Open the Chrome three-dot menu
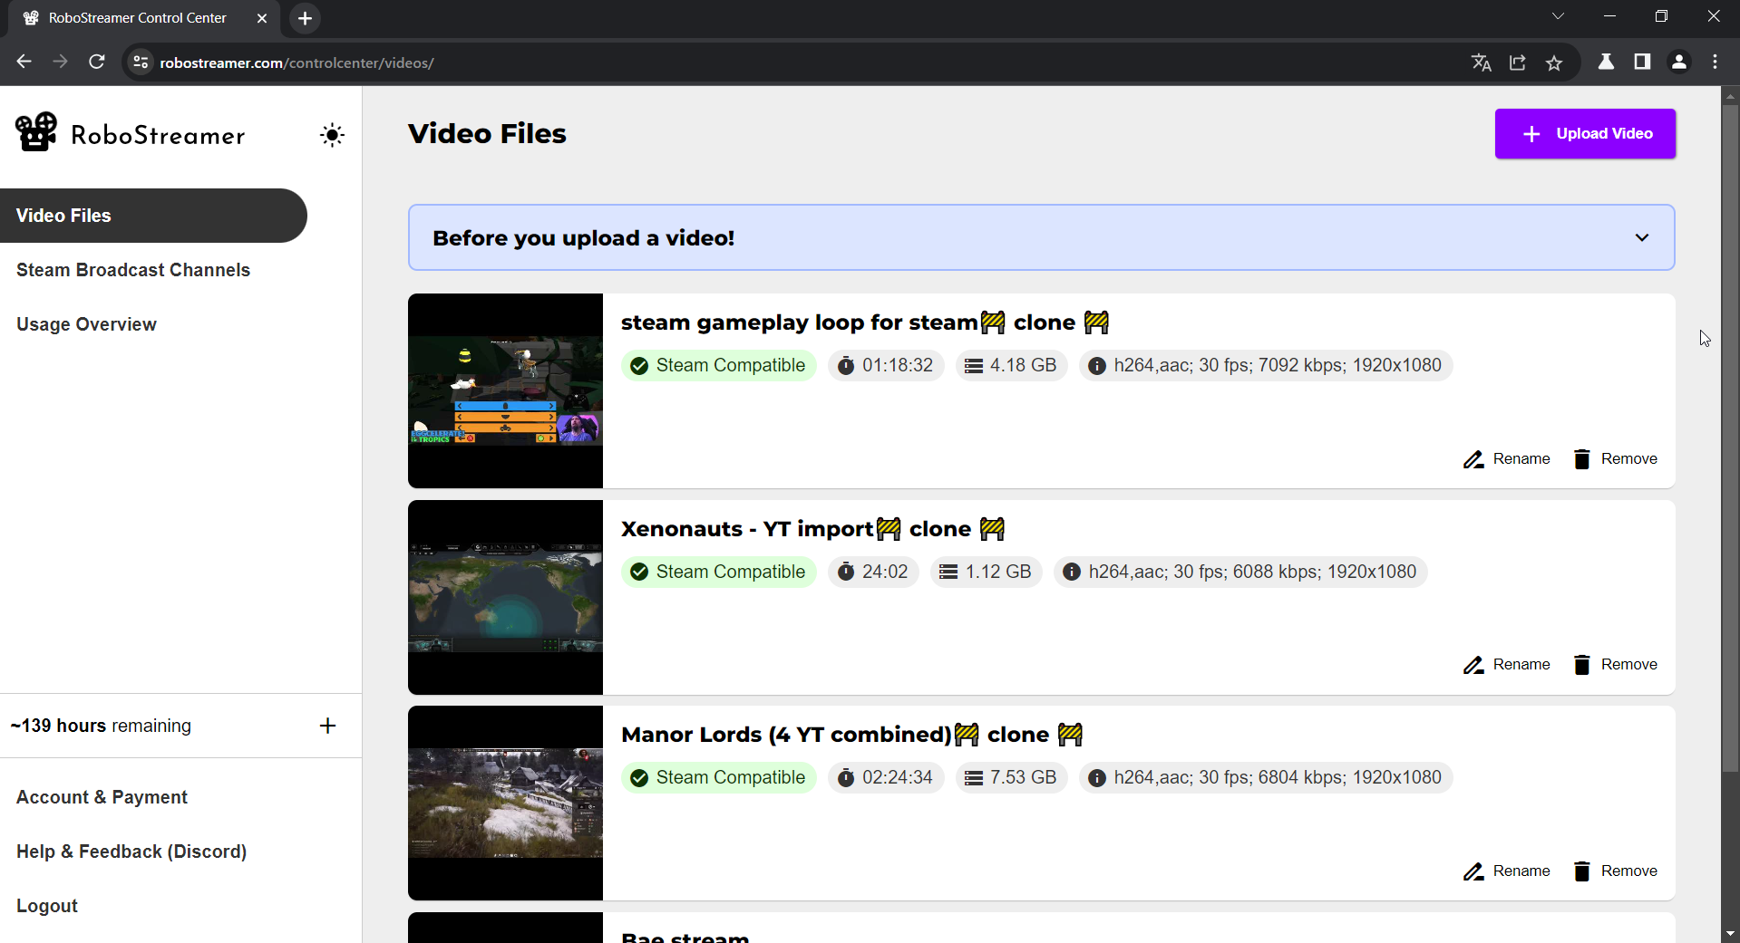Screen dimensions: 1740x943 point(1716,62)
